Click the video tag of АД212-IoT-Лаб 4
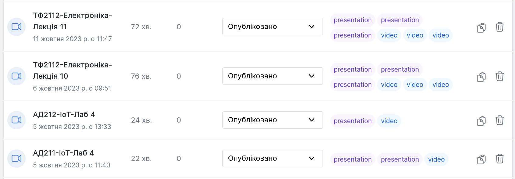Screen dimensions: 515x179 point(389,121)
